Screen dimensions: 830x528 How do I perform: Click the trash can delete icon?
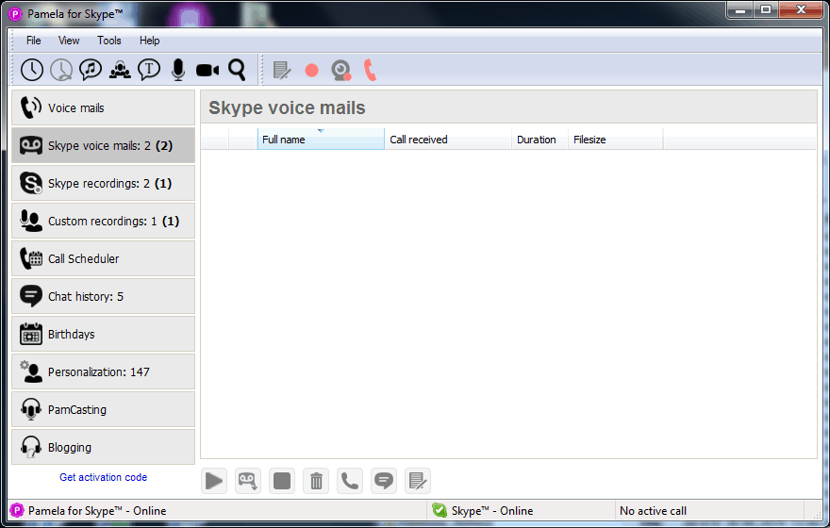tap(316, 481)
